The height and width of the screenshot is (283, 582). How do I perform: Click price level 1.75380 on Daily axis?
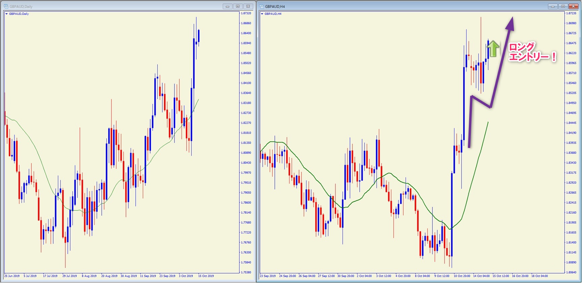tap(246, 272)
